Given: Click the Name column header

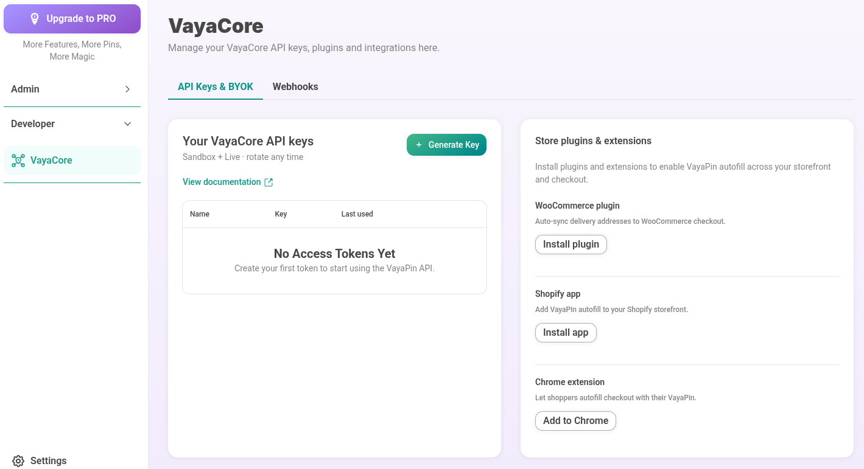Looking at the screenshot, I should tap(200, 214).
